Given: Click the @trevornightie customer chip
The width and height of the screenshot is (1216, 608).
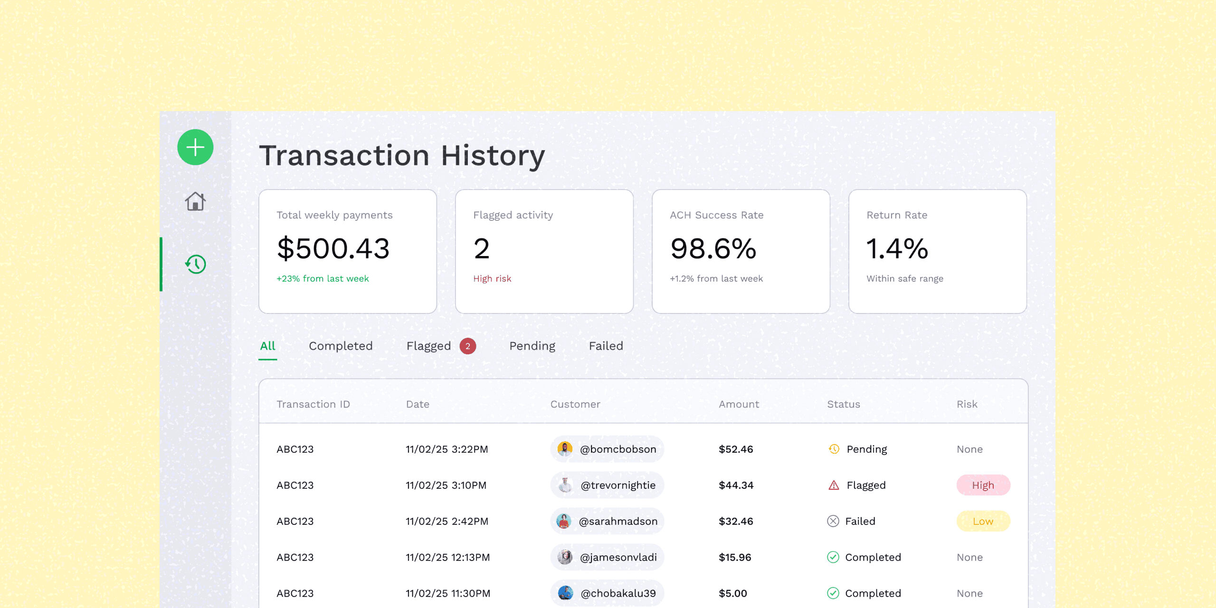Looking at the screenshot, I should 607,485.
